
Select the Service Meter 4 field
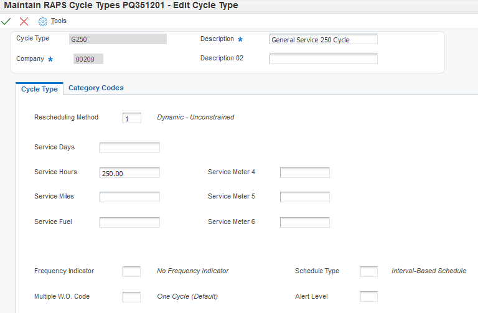click(x=304, y=172)
